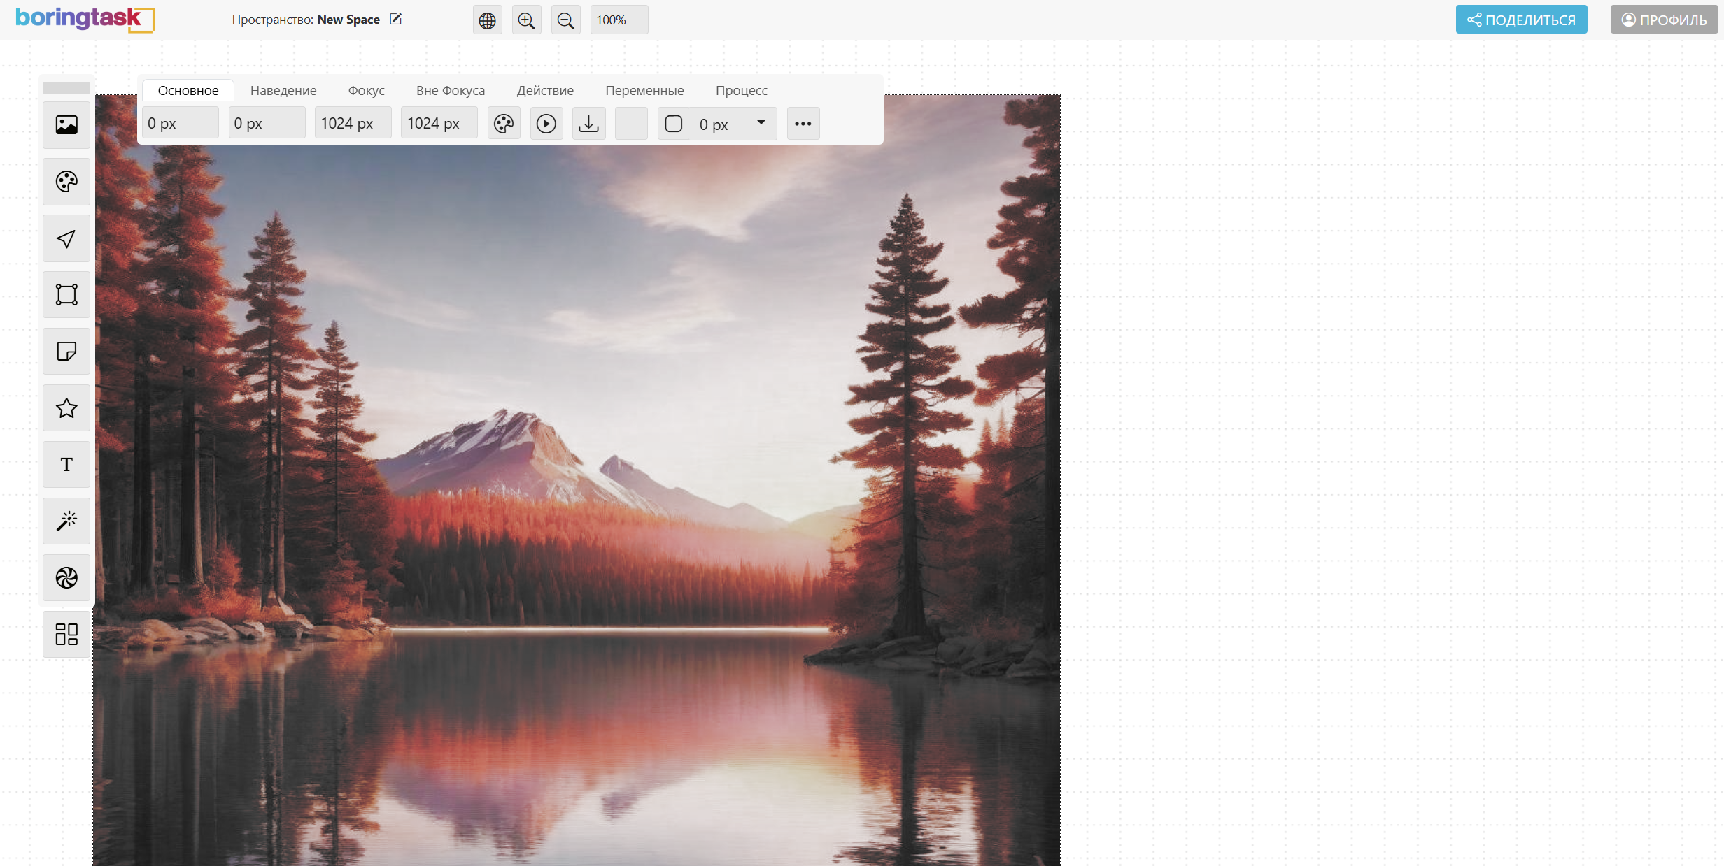Open the palette tool in sidebar

(66, 182)
